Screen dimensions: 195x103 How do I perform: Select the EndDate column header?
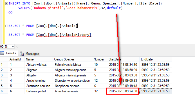(x=156, y=59)
